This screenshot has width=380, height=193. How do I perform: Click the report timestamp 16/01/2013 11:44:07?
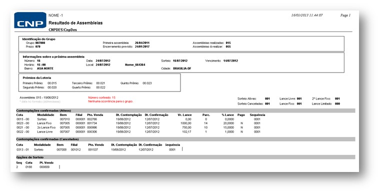(307, 15)
